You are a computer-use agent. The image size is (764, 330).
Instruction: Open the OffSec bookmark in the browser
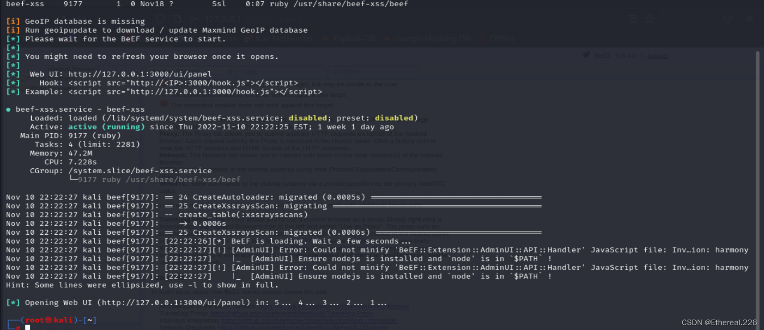pyautogui.click(x=498, y=39)
